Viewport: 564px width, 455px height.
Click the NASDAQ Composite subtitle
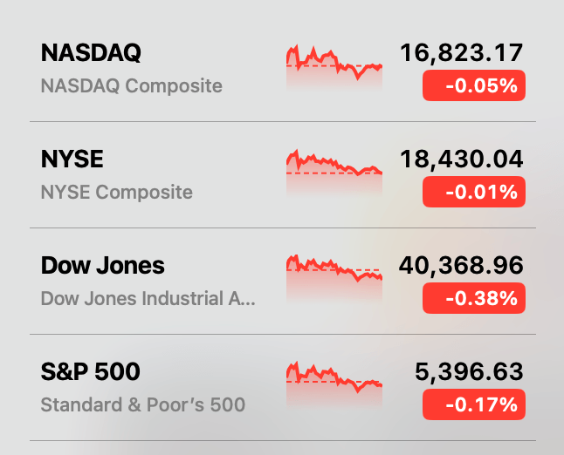coord(132,86)
